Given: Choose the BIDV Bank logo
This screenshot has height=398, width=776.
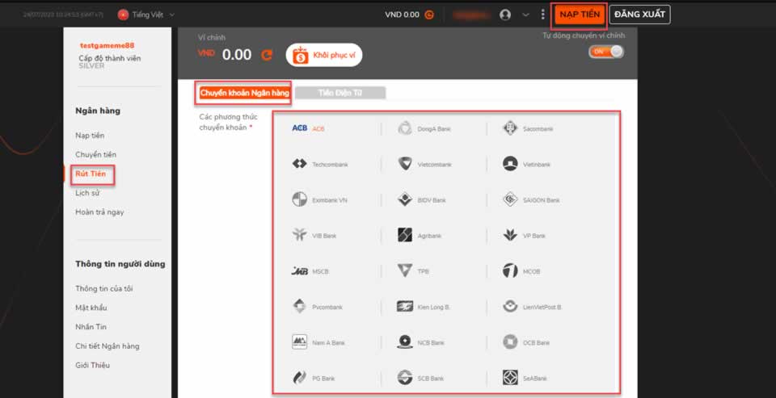Looking at the screenshot, I should [405, 199].
